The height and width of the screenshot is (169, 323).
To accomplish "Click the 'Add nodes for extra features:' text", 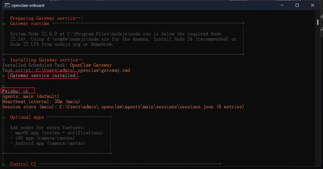I will click(x=48, y=128).
